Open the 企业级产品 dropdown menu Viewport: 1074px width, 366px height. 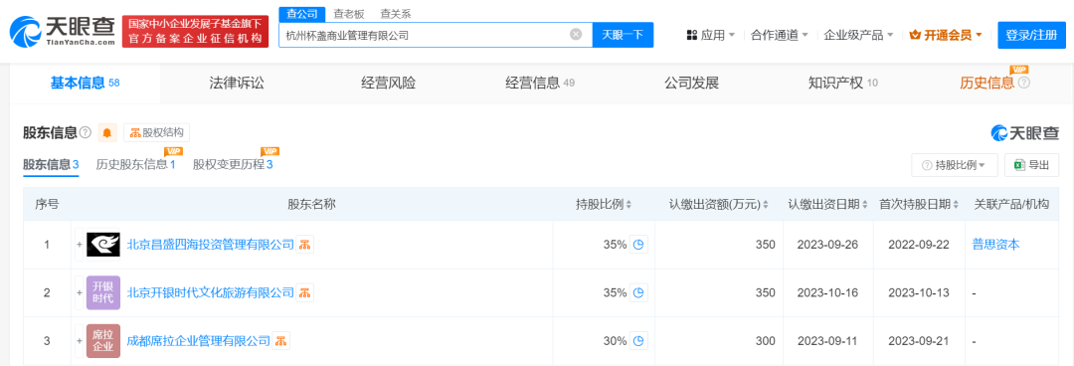858,35
